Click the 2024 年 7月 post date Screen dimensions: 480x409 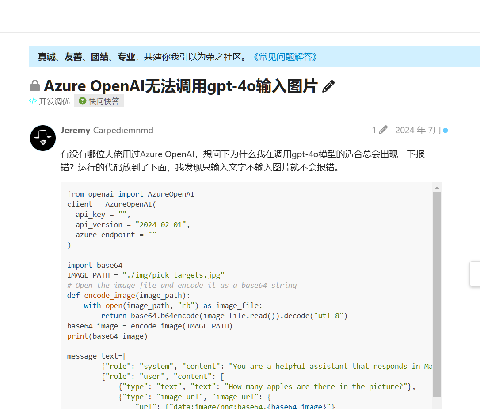coord(418,130)
